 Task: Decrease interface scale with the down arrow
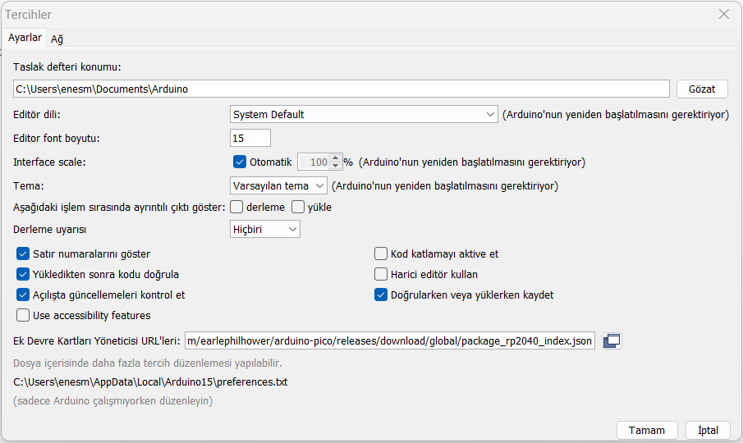[335, 167]
